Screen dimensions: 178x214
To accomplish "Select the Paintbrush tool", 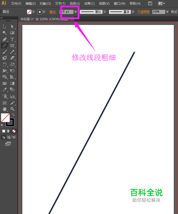I will [x=5, y=52].
